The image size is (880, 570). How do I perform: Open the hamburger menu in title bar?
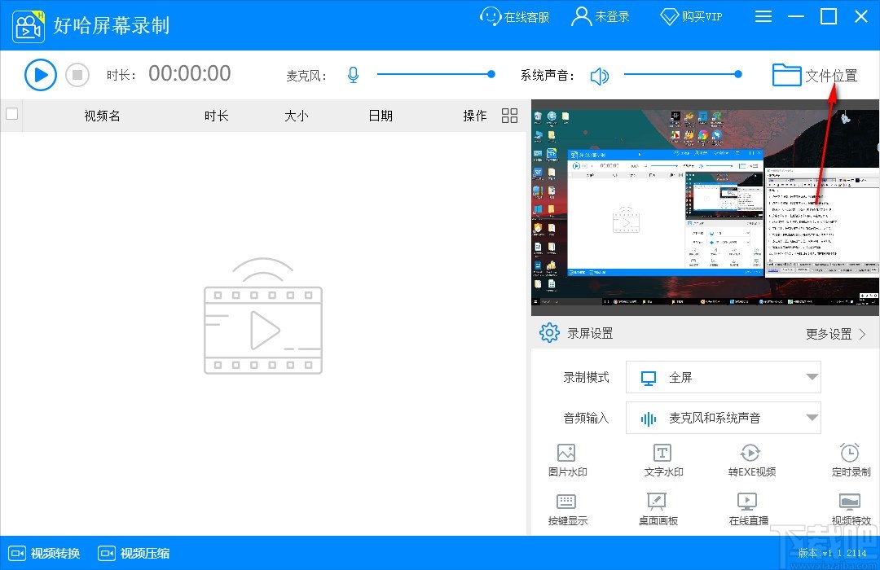763,16
